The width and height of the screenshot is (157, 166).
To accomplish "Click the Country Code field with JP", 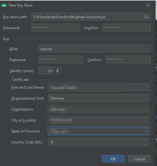I will coord(99,142).
